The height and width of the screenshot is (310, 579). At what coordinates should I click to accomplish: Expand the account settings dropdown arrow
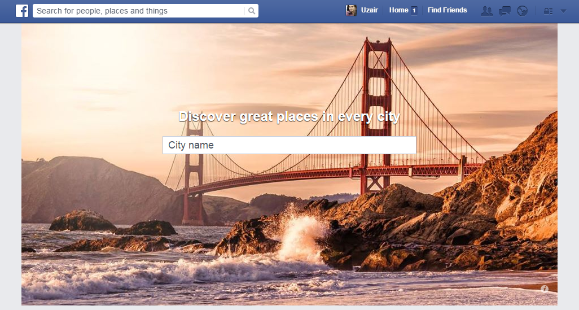coord(563,11)
